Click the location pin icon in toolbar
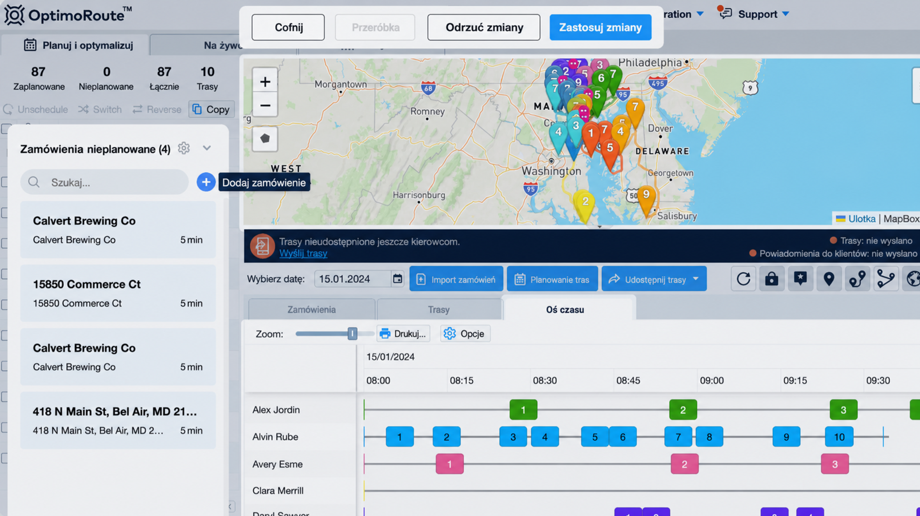Image resolution: width=920 pixels, height=516 pixels. pos(829,279)
